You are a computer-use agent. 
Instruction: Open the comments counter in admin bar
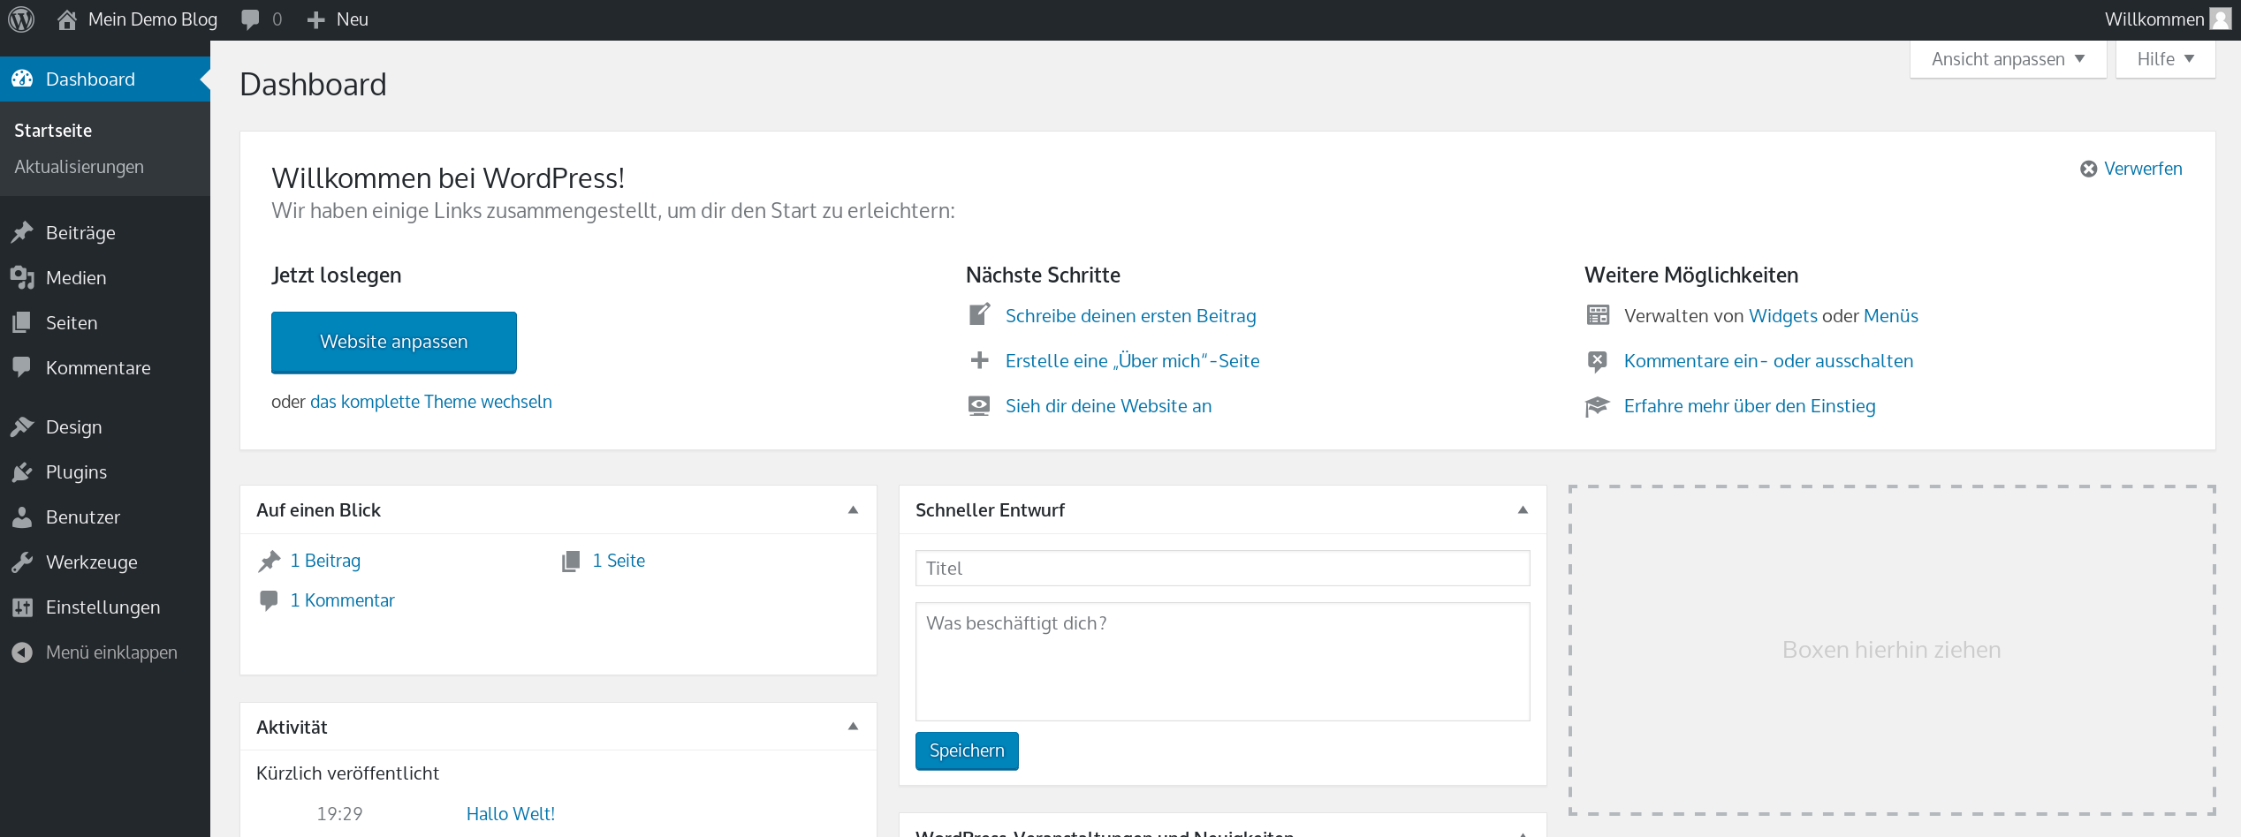tap(260, 19)
